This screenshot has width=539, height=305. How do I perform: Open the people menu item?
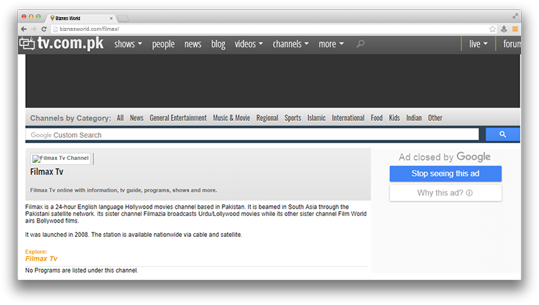coord(163,44)
